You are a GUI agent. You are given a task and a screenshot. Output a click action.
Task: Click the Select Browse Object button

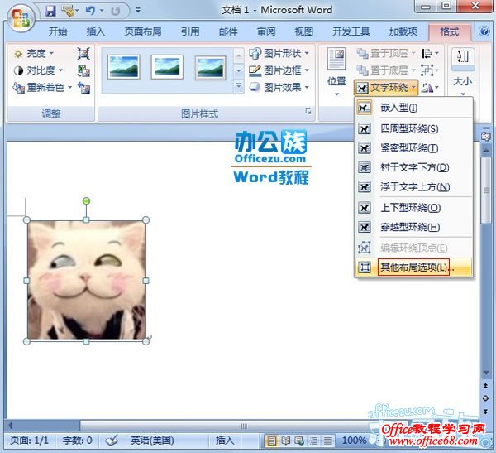(485, 398)
